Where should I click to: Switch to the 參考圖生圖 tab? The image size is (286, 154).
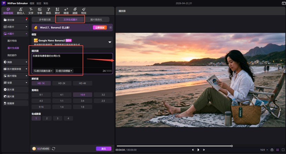(44, 20)
